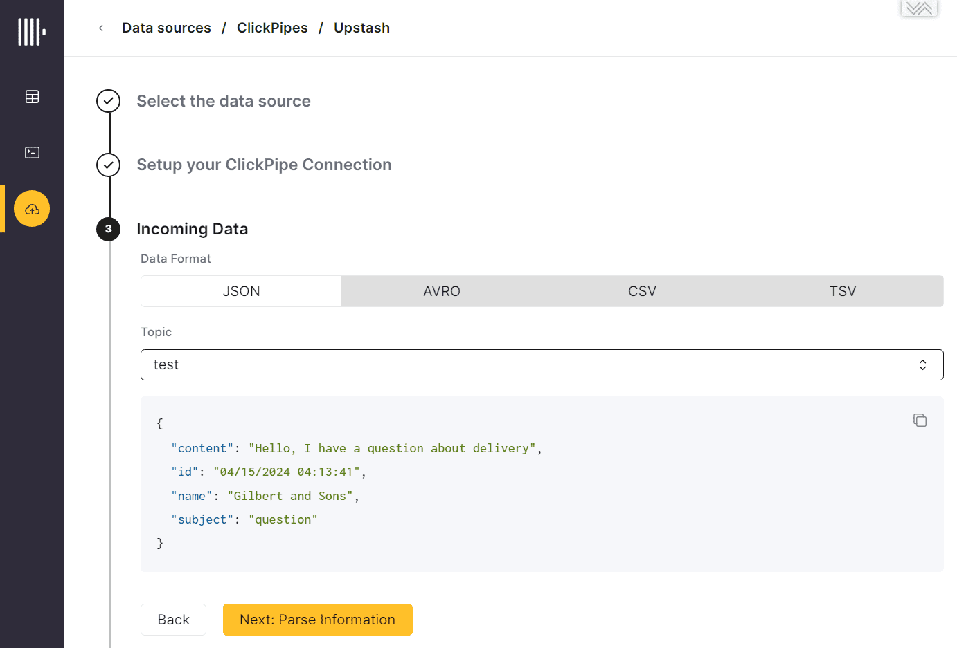Open the ClickPipes breadcrumb link

[272, 28]
